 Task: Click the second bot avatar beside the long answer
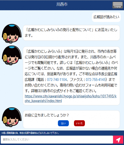coord(12,55)
